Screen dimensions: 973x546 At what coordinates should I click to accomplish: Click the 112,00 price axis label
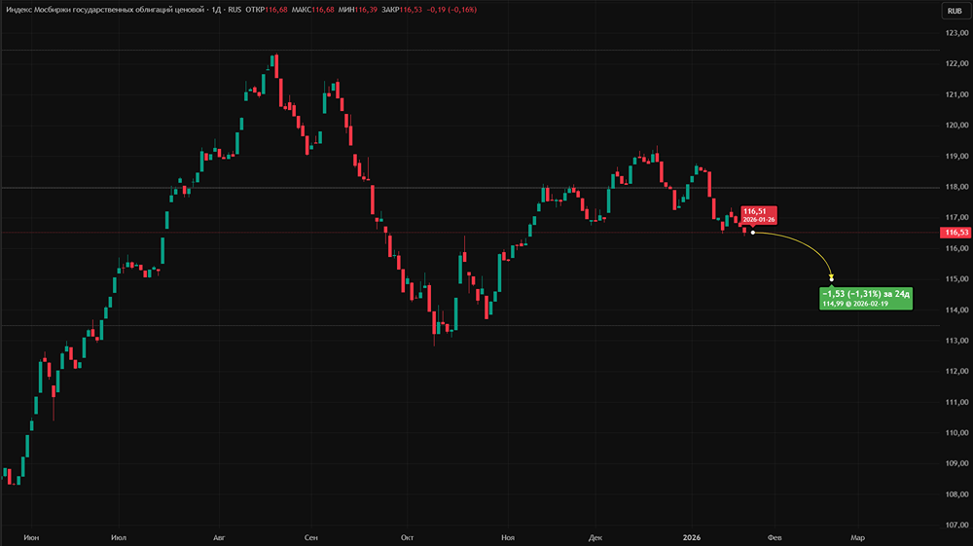pyautogui.click(x=956, y=371)
